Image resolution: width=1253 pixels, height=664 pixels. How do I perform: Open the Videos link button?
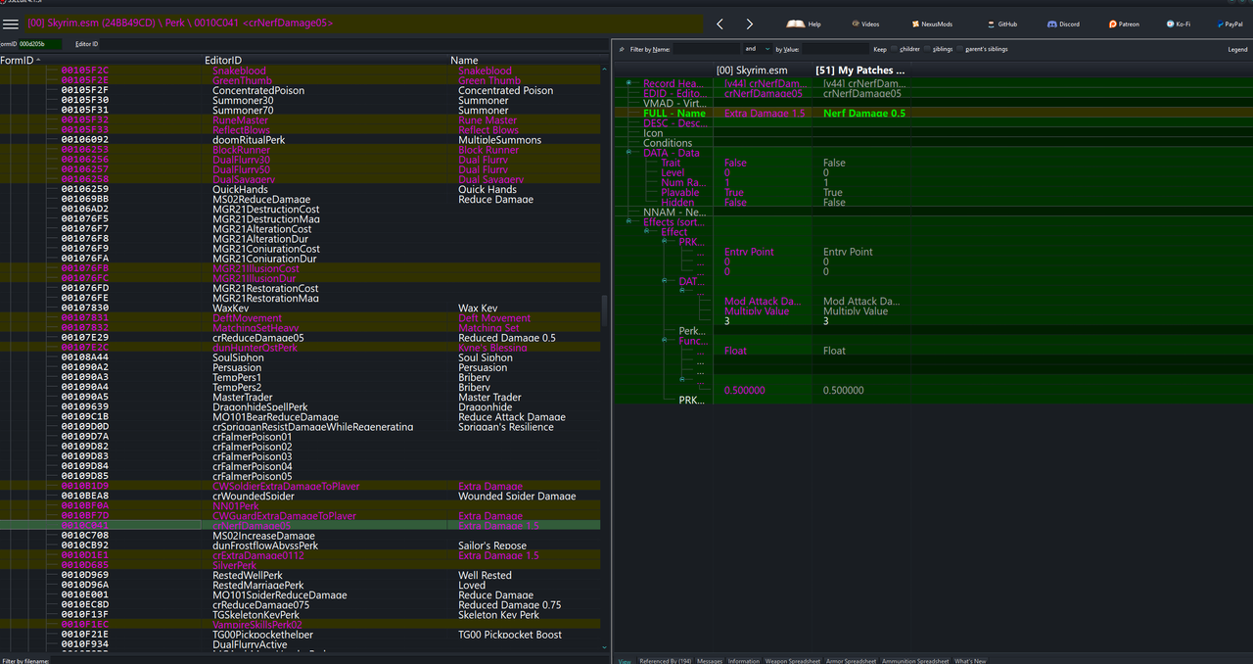(x=865, y=24)
